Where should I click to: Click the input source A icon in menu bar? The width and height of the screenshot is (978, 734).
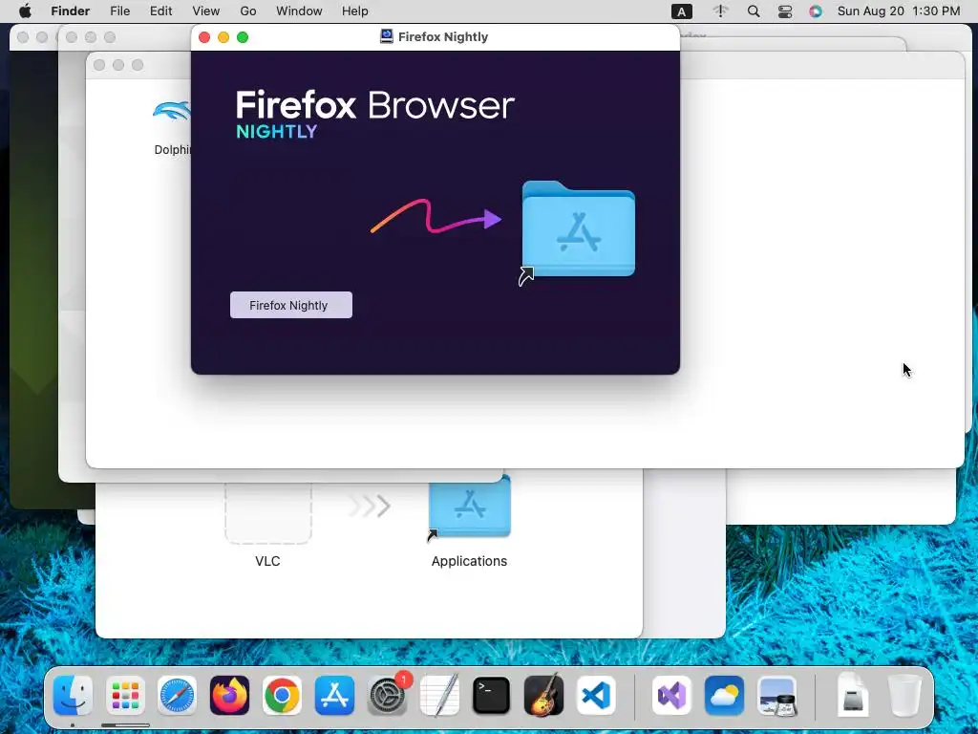tap(681, 11)
